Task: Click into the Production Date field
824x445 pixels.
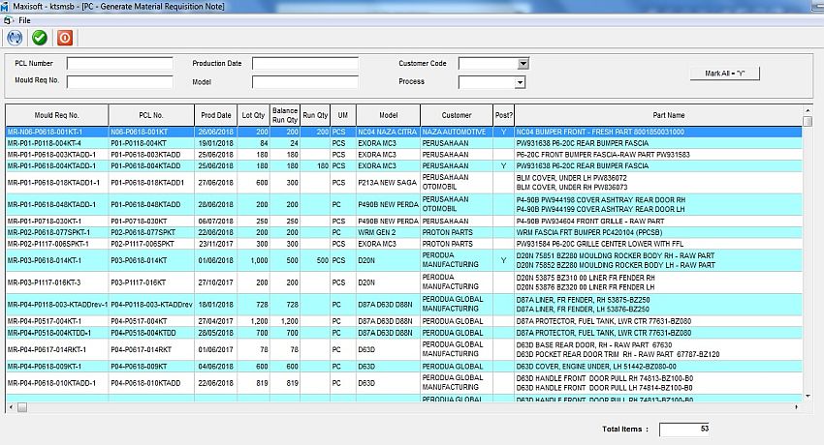Action: tap(304, 64)
